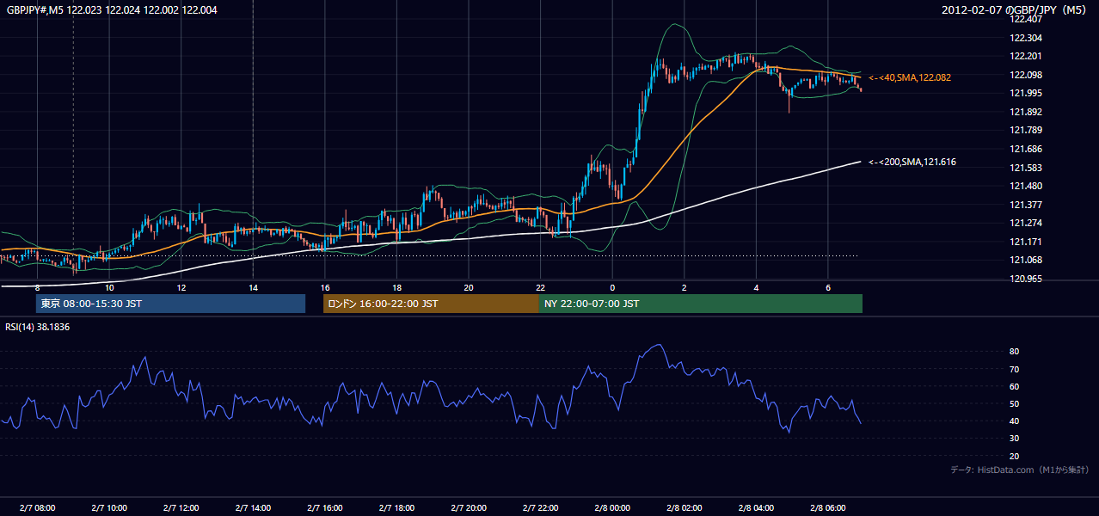Viewport: 1099px width, 516px height.
Task: Click price axis label 122.098
Action: point(1027,75)
